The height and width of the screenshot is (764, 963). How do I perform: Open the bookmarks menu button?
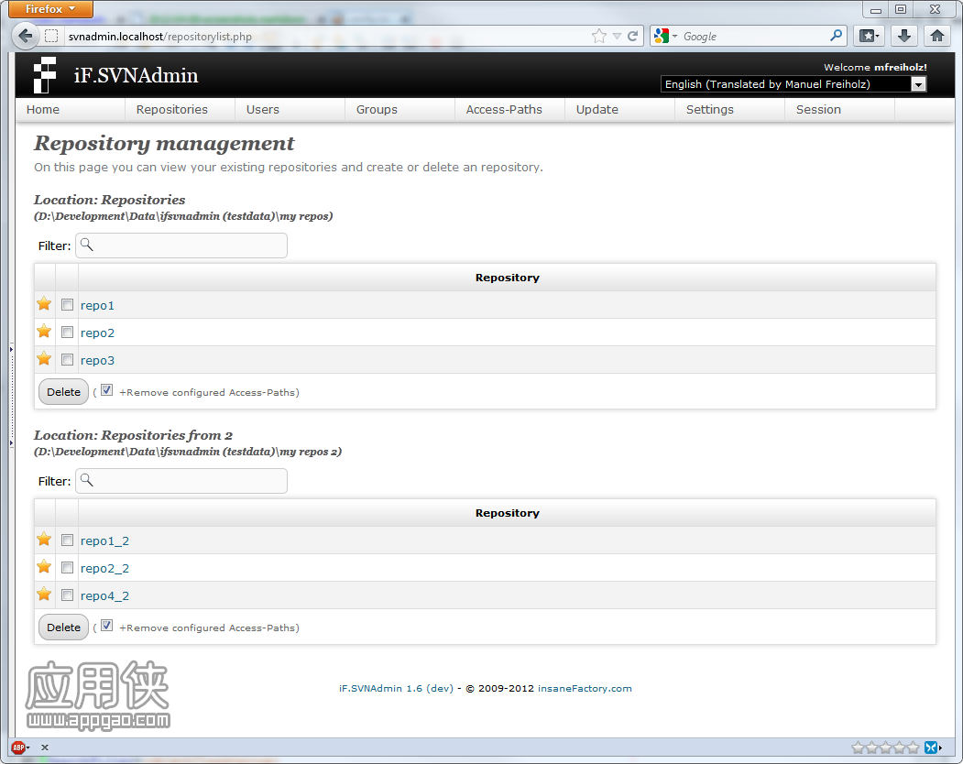[869, 37]
